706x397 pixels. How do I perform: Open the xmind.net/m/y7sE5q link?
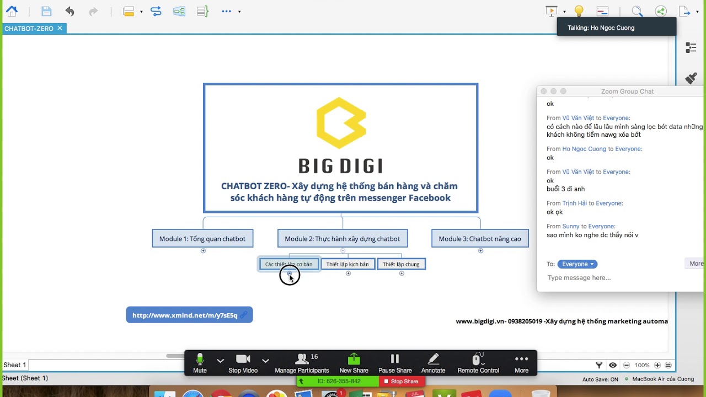pyautogui.click(x=189, y=315)
